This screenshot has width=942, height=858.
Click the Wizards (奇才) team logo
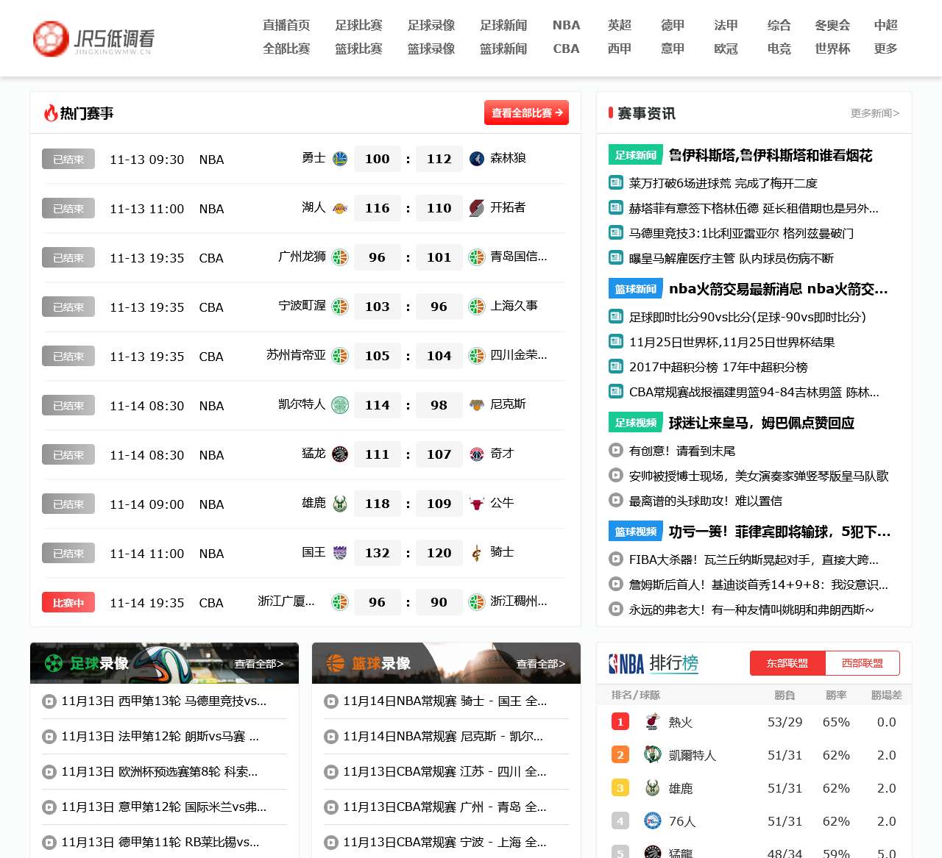click(x=477, y=454)
